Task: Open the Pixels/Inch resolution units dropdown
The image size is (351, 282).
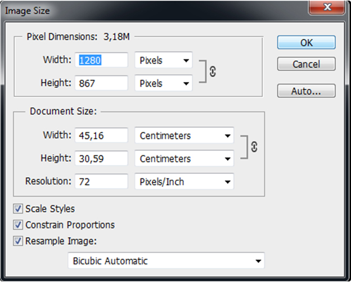Action: pos(184,182)
